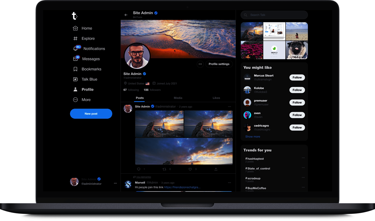Open the lighthouse sunset gallery thumbnail
The image size is (375, 221).
pyautogui.click(x=252, y=31)
